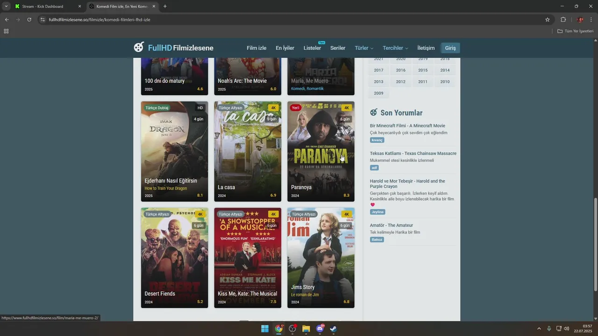Click the Giriş login button
598x336 pixels.
[450, 48]
